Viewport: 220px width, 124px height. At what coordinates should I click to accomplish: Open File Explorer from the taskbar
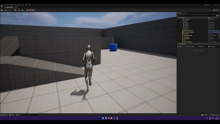pos(111,118)
